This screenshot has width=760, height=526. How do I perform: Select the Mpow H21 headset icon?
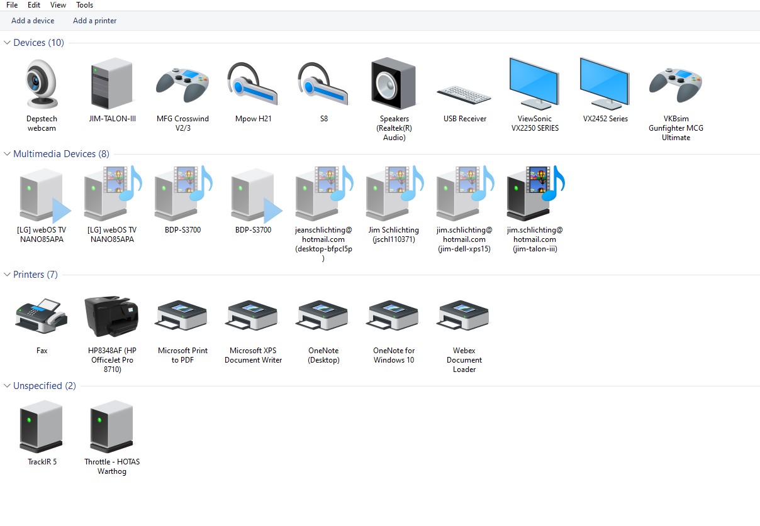[x=253, y=85]
